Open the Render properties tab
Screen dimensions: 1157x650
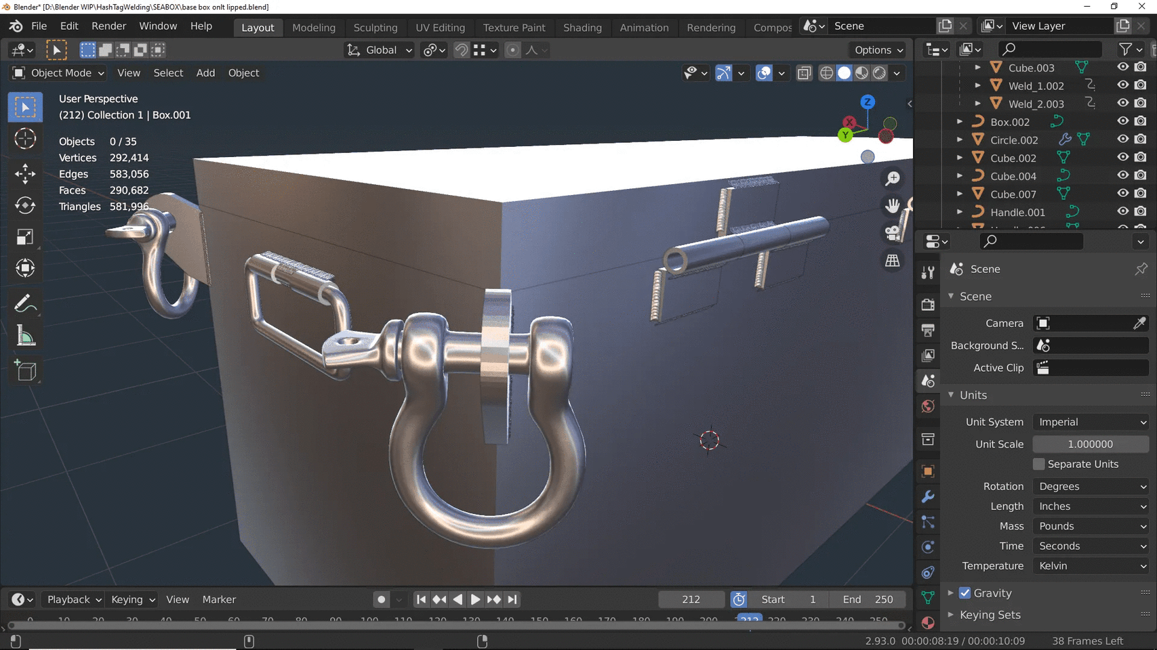pyautogui.click(x=928, y=305)
